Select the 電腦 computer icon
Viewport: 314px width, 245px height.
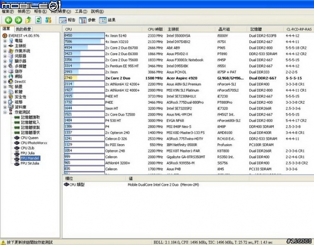11,41
